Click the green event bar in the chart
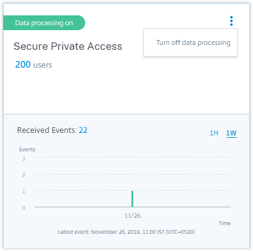Image resolution: width=253 pixels, height=251 pixels. click(x=133, y=199)
